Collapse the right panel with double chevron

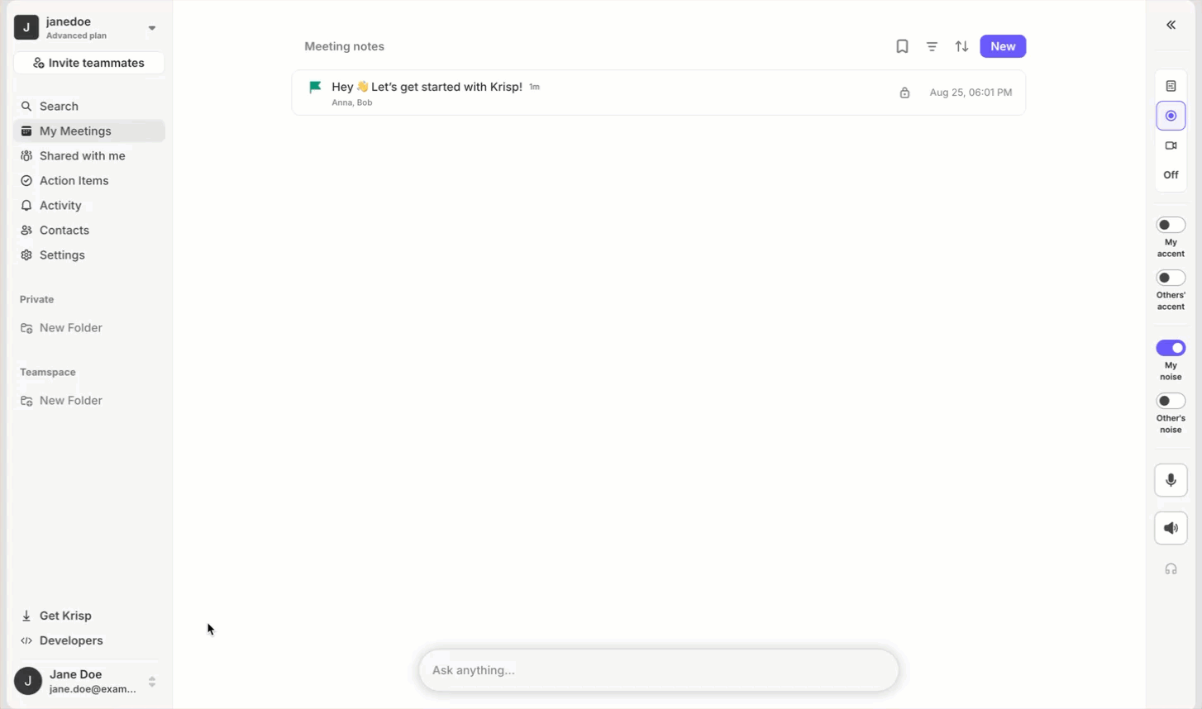point(1171,25)
